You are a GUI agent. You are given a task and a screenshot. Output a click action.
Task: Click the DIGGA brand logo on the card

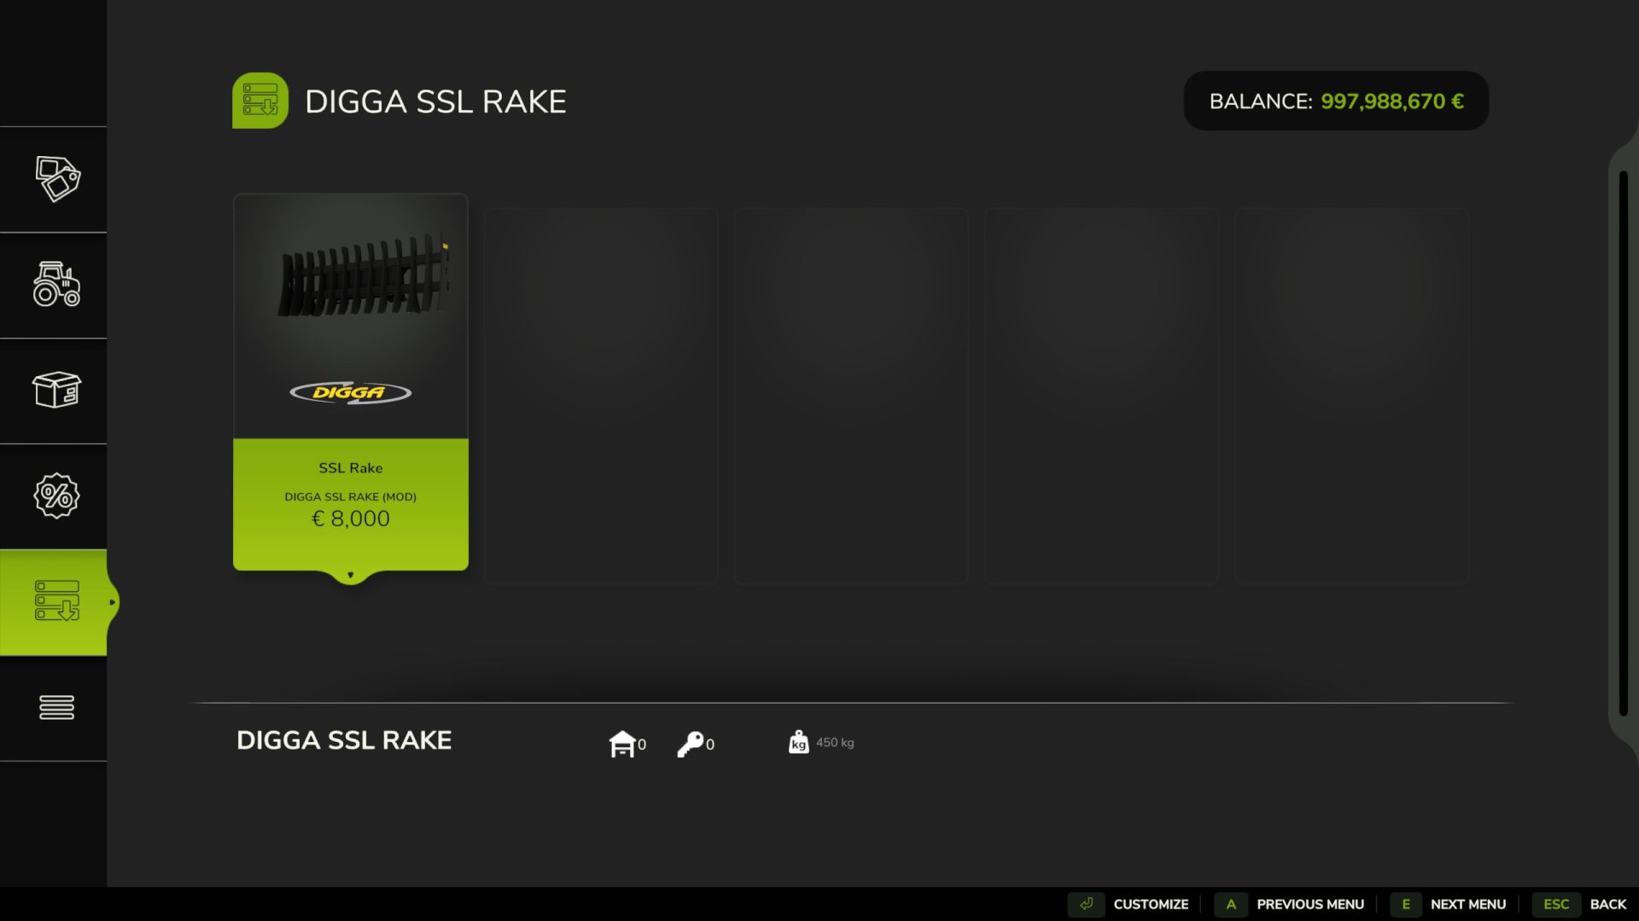tap(350, 392)
